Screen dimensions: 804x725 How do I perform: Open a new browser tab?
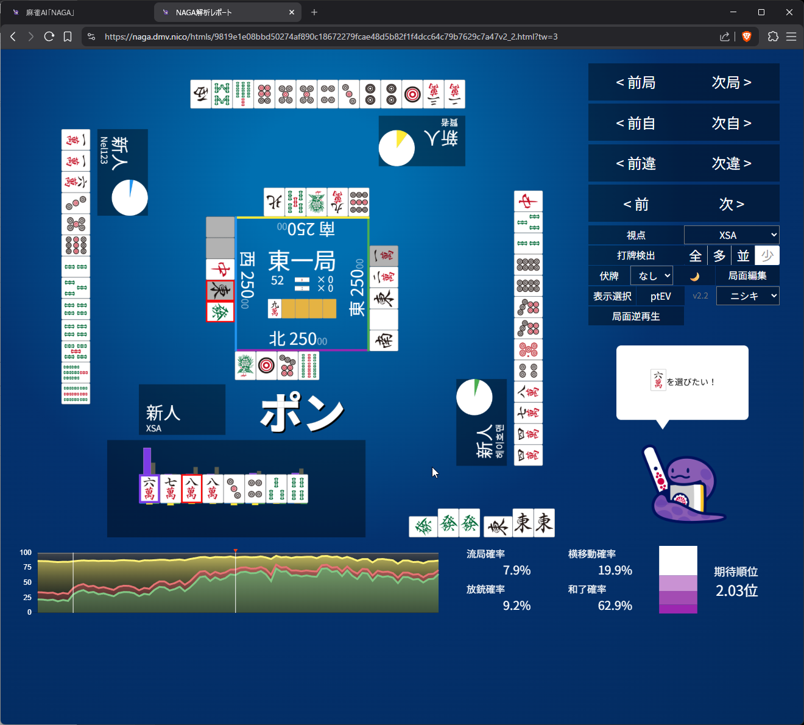314,12
